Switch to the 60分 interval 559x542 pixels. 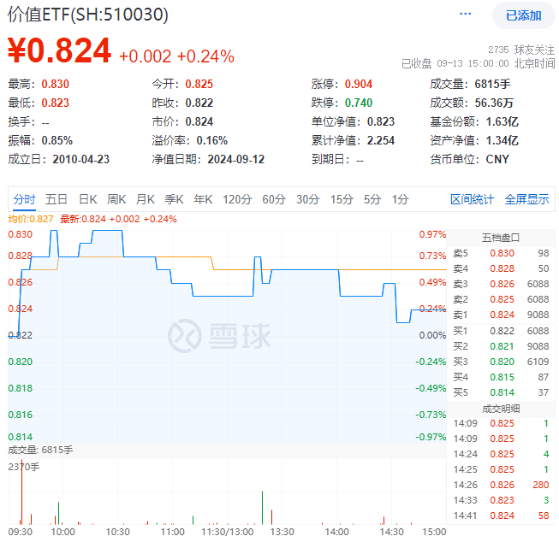(x=274, y=199)
